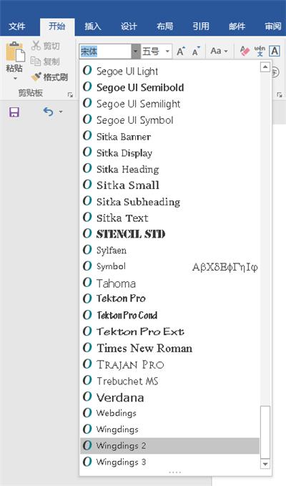
Task: Click the Copy icon
Action: pyautogui.click(x=36, y=62)
